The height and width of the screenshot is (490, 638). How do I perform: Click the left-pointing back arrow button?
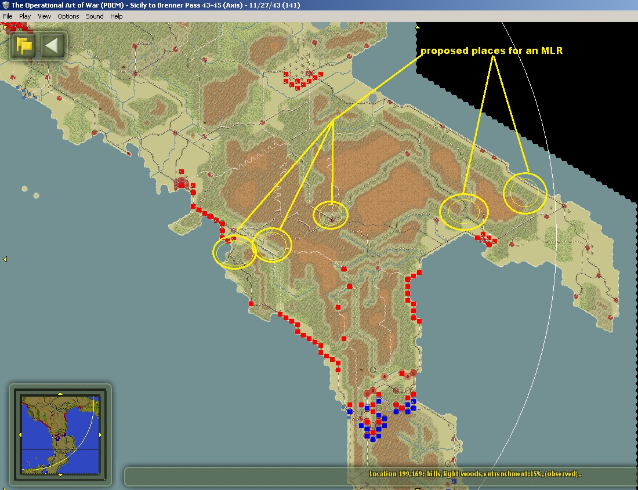[x=52, y=46]
